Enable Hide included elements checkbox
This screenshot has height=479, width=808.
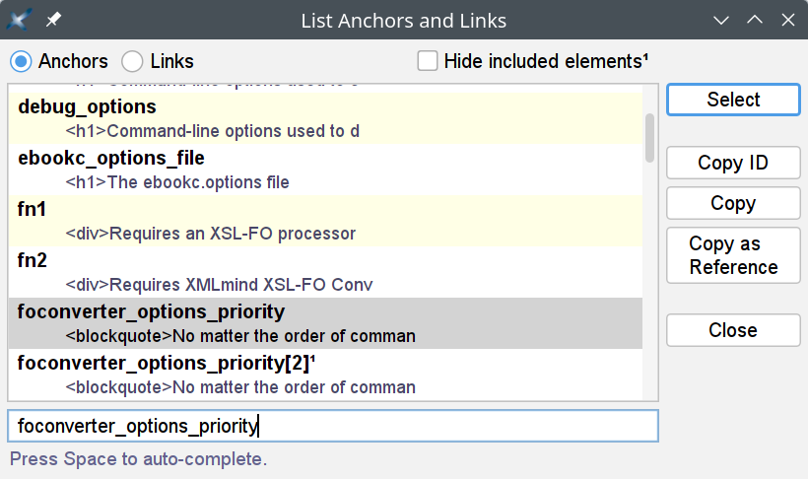click(428, 61)
